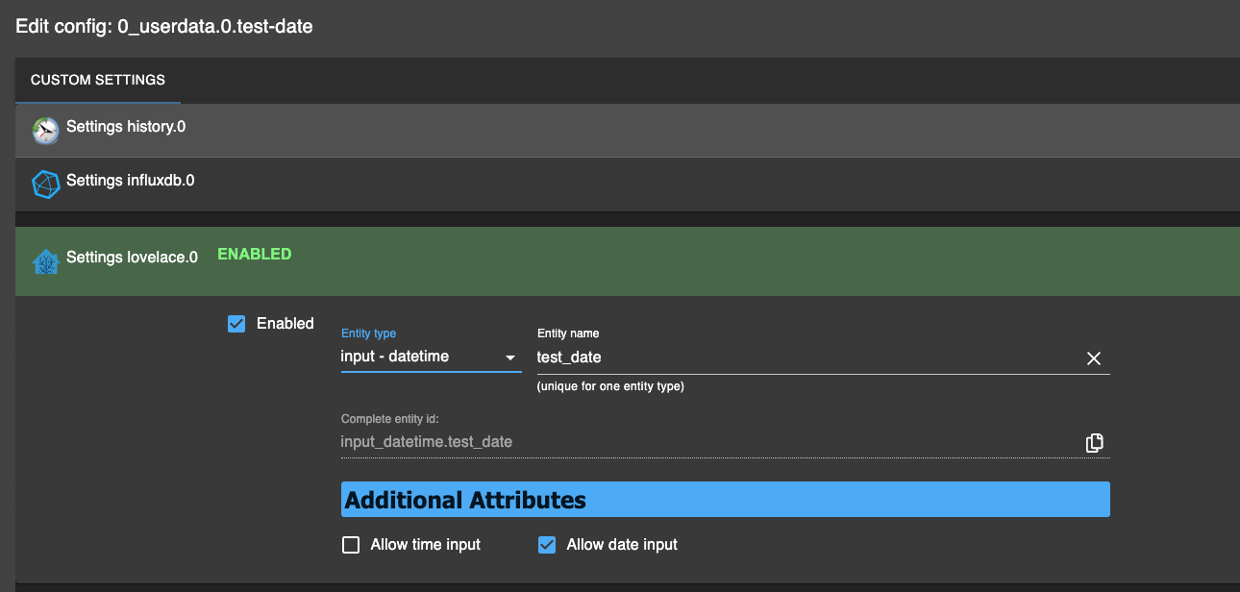Uncheck the Enabled checkbox
The height and width of the screenshot is (592, 1240).
pos(236,324)
